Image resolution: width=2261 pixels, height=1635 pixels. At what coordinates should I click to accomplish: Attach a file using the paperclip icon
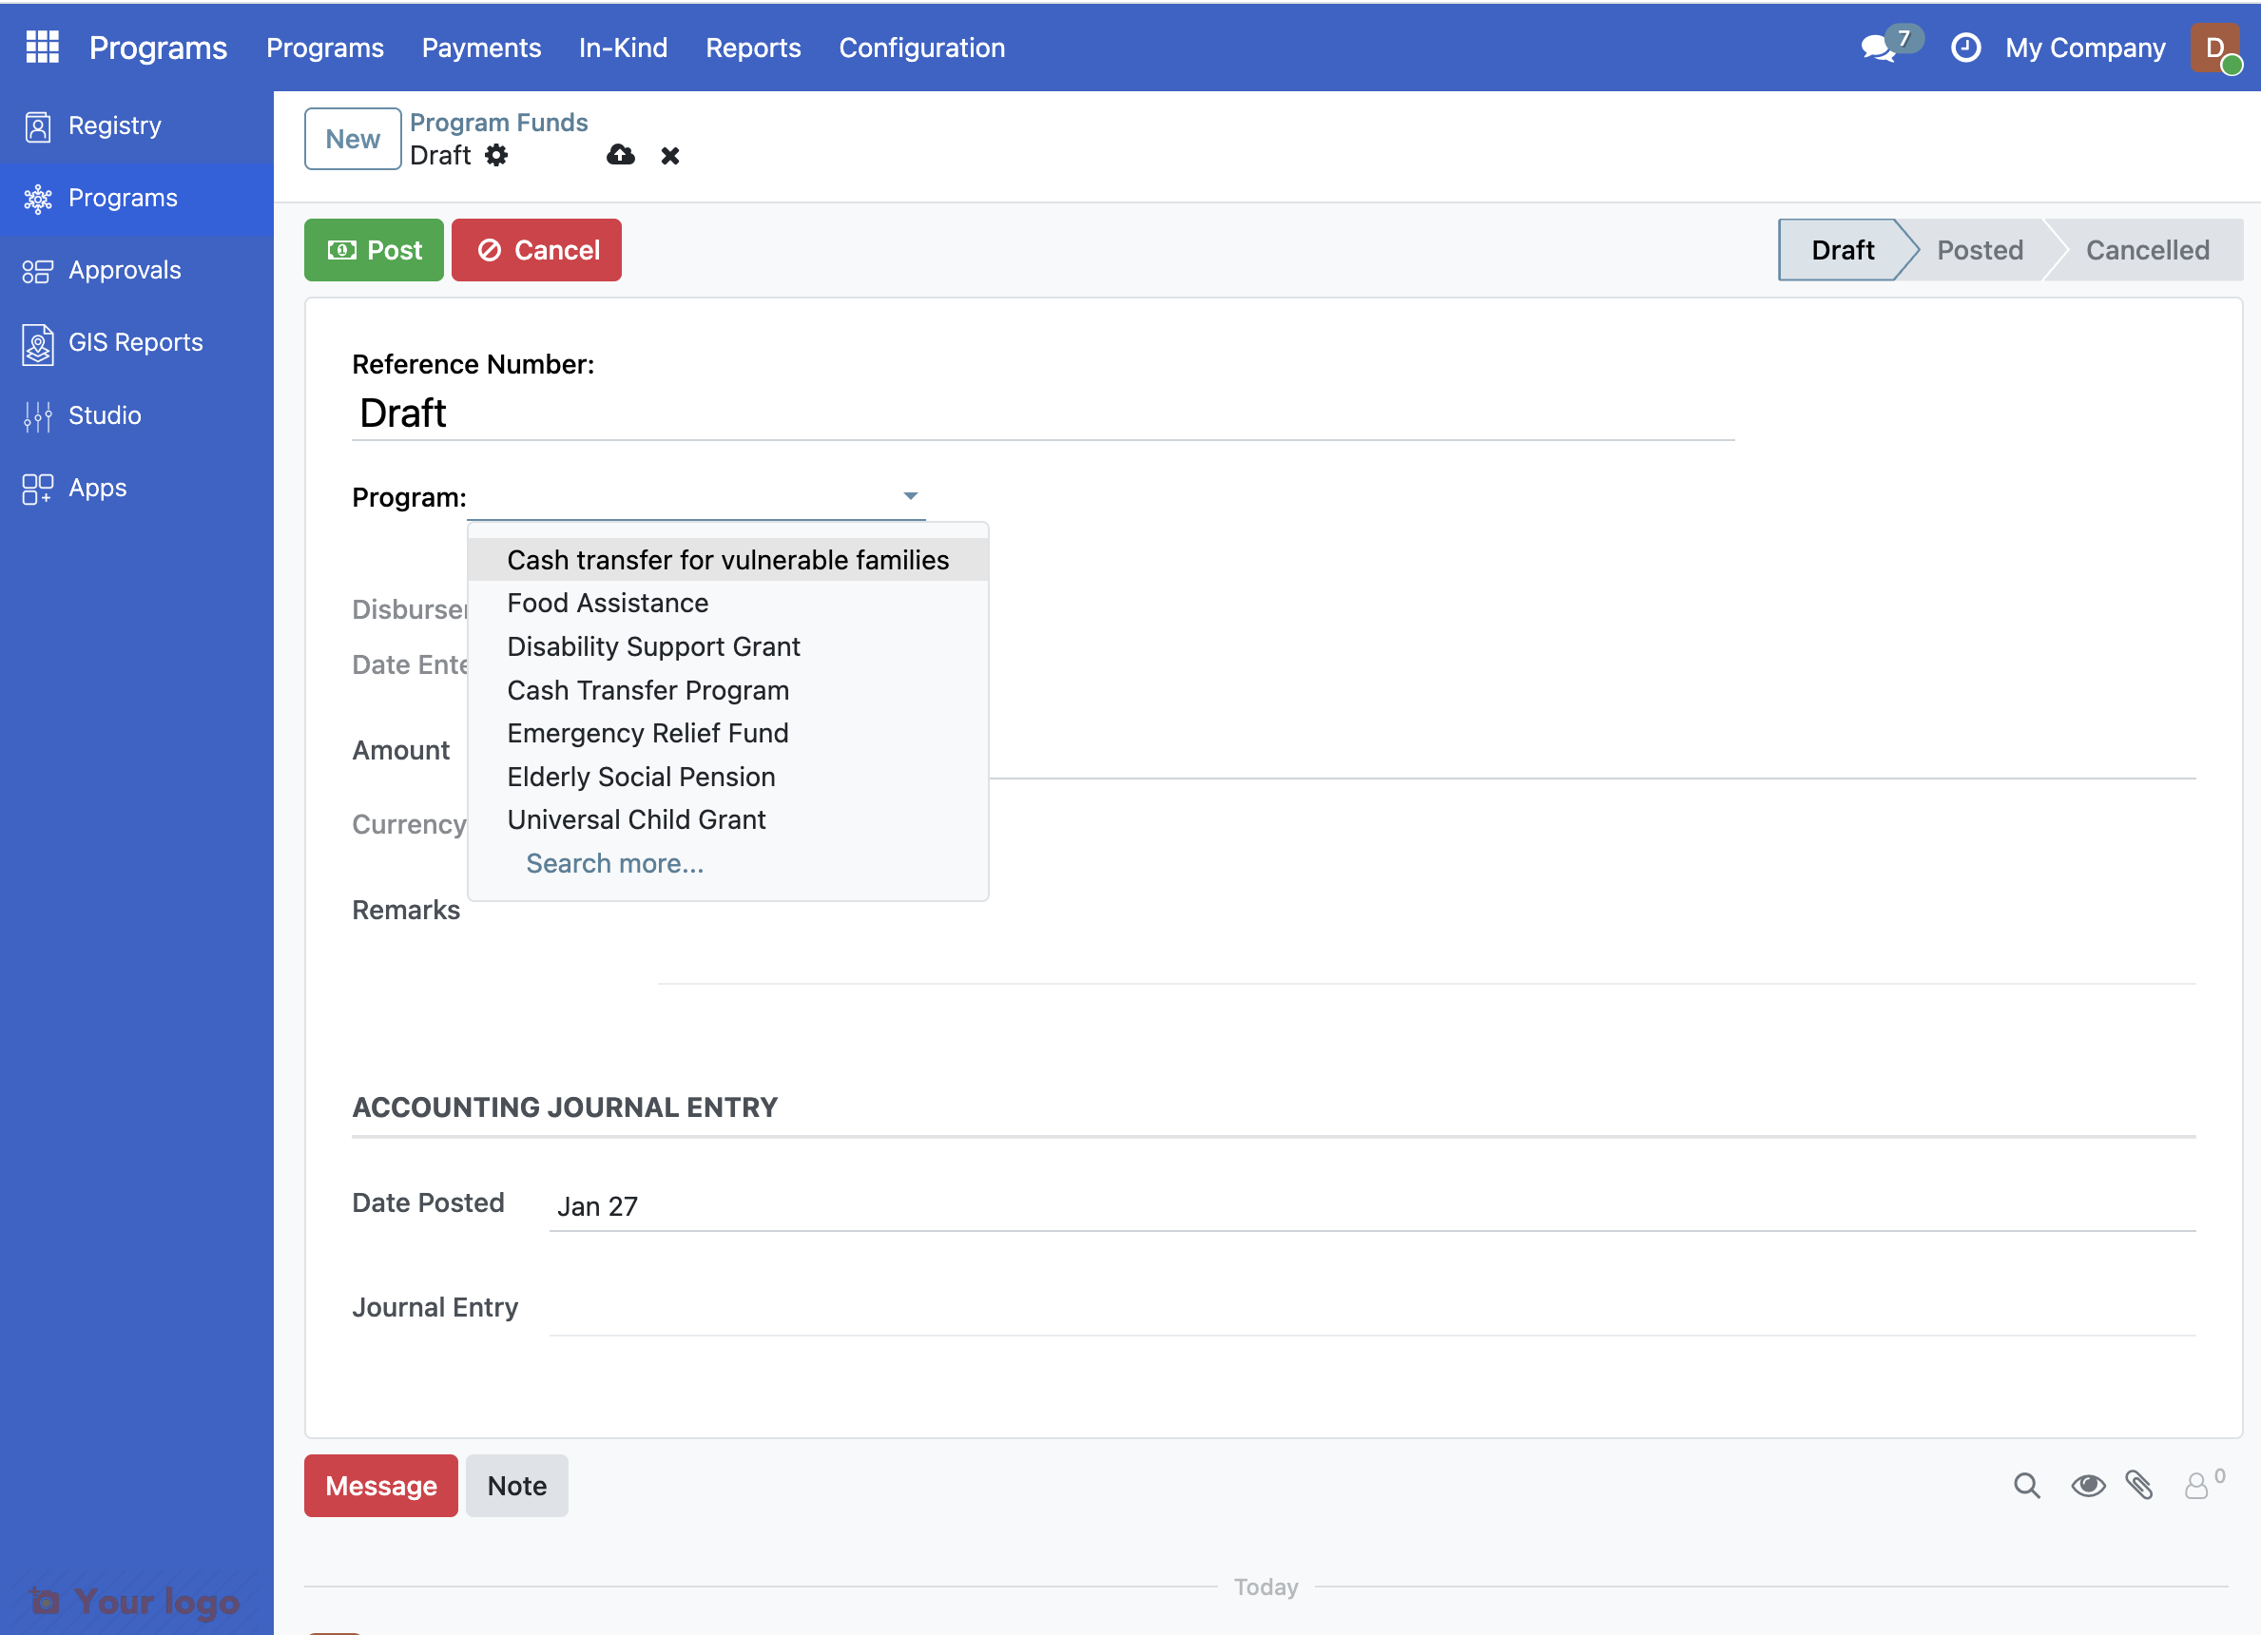pyautogui.click(x=2141, y=1486)
